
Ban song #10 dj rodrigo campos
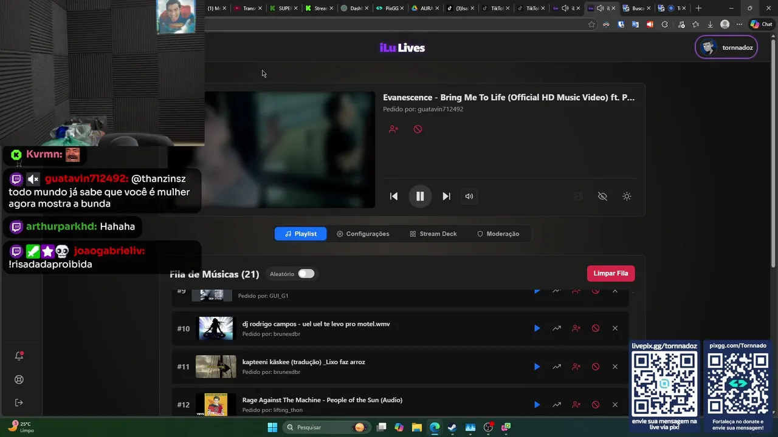596,328
